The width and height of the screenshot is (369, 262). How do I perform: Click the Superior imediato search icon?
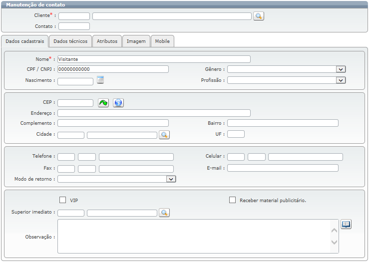click(x=164, y=213)
